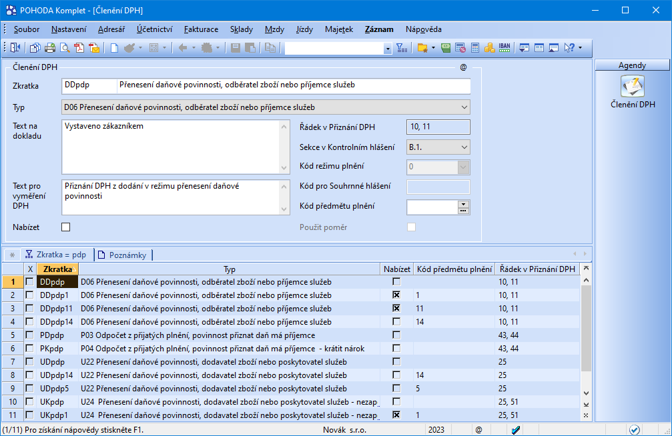Click the POHODA app logo in title bar
This screenshot has height=436, width=672.
[x=11, y=10]
